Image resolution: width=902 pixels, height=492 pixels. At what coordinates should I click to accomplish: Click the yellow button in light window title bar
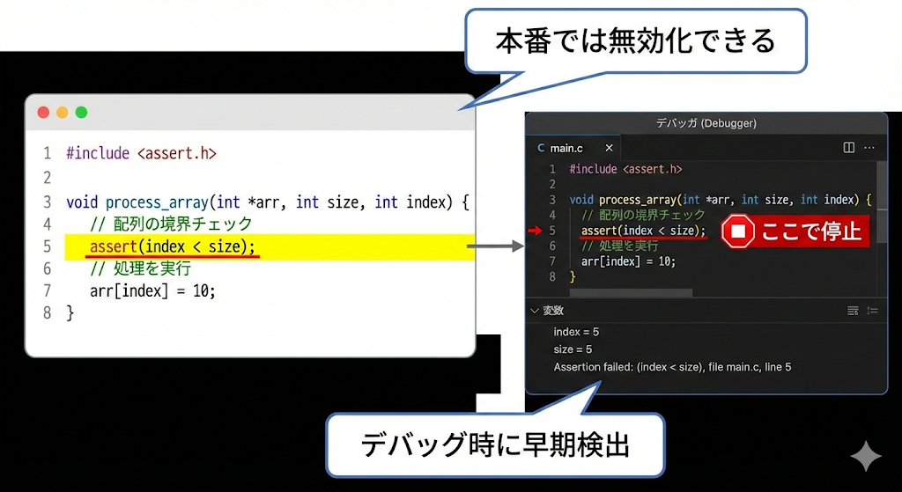point(62,113)
